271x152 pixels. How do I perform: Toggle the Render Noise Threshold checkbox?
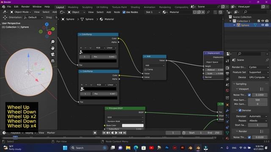(249, 137)
